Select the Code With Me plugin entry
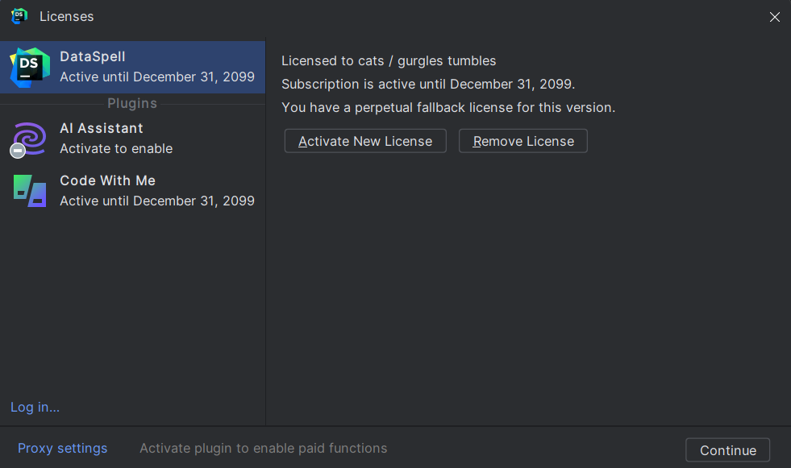Screen dimensions: 791x468 point(133,191)
